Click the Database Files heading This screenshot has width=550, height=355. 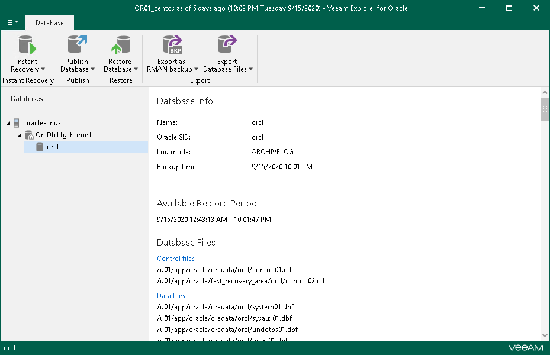click(x=186, y=242)
